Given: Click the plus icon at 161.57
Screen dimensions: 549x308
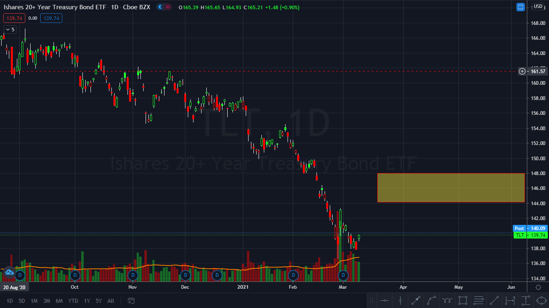Looking at the screenshot, I should [522, 71].
